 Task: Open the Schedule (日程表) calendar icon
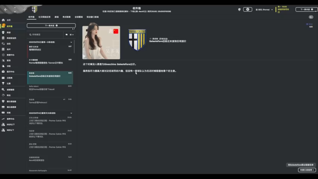click(x=3, y=78)
